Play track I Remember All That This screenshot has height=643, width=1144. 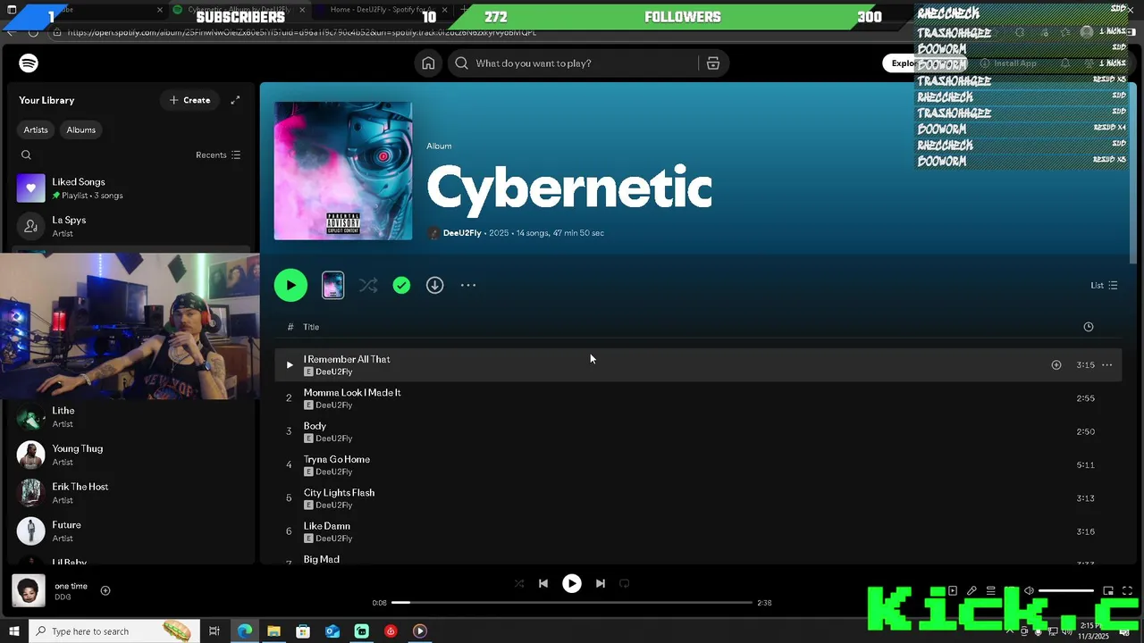point(289,364)
